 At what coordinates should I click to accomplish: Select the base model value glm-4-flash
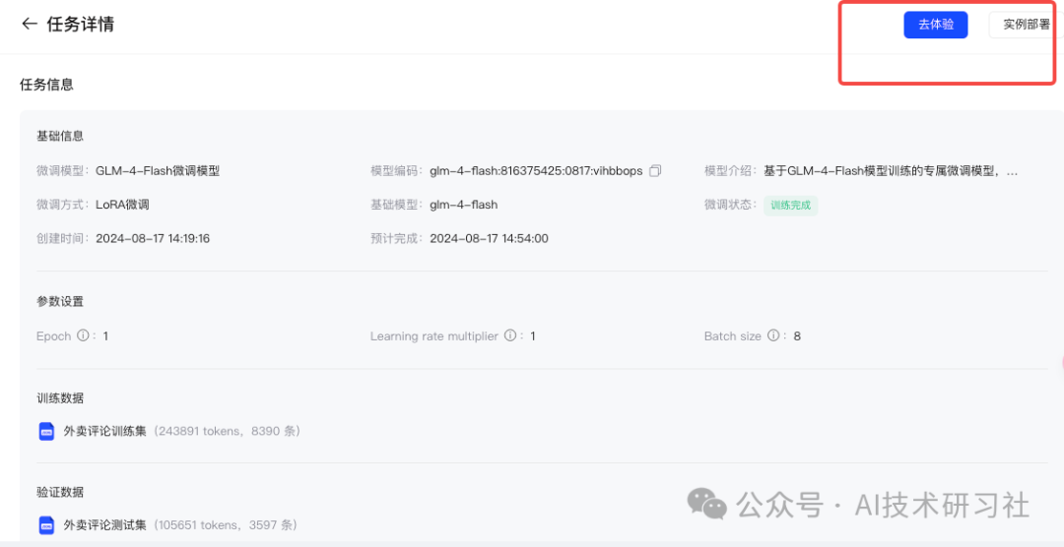[x=463, y=205]
